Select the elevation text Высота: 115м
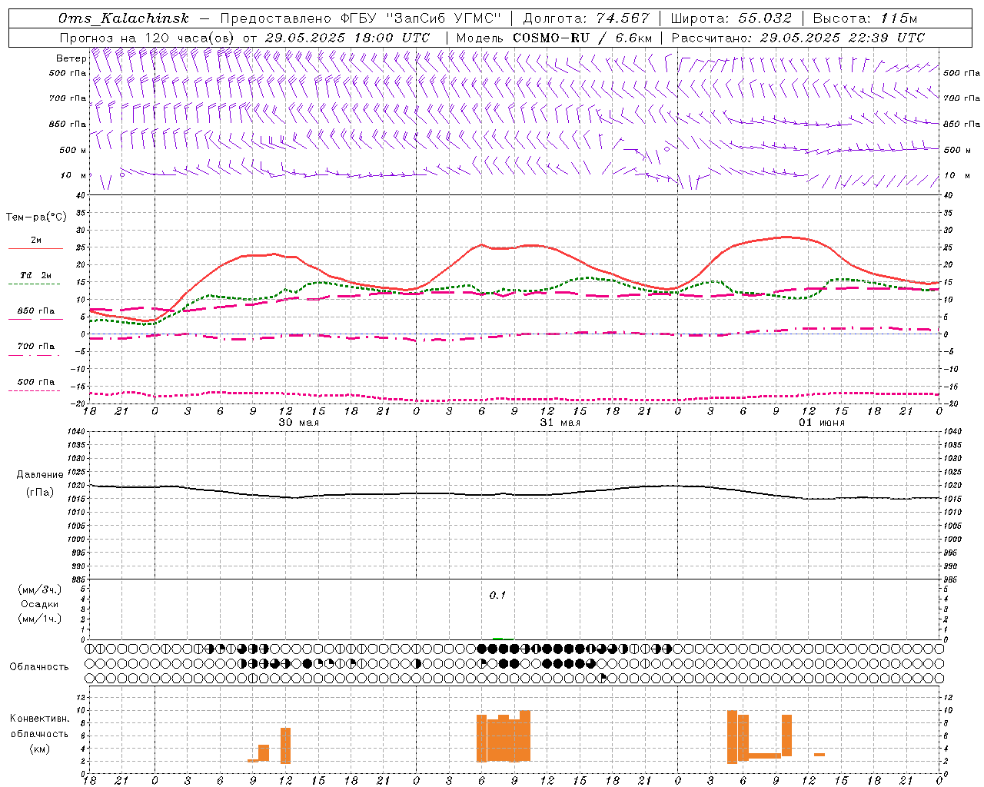 point(865,18)
